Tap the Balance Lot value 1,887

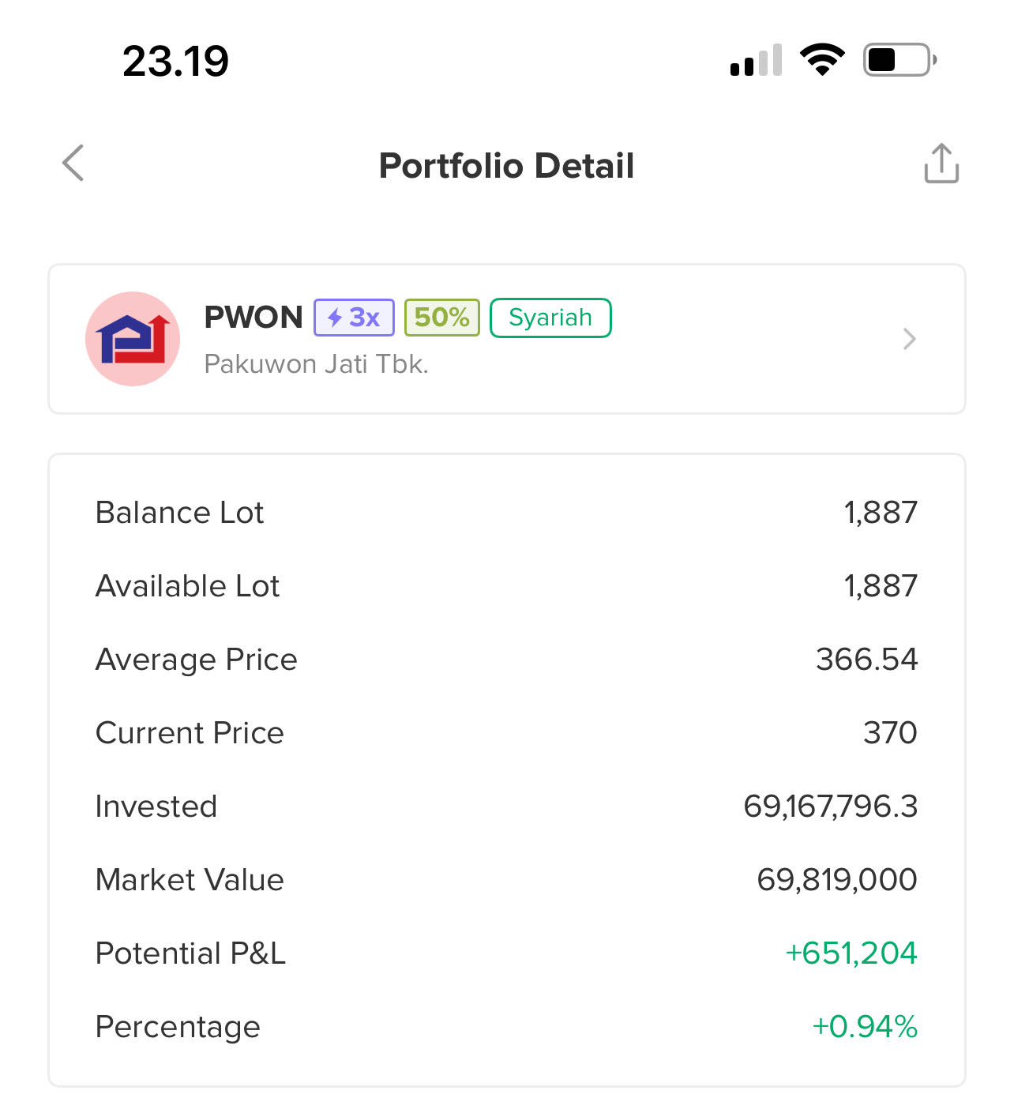click(880, 513)
